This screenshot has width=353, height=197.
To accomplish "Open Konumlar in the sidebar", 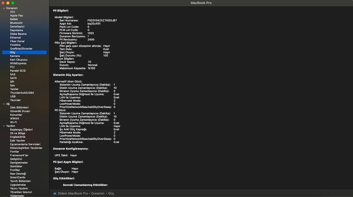I will (x=16, y=115).
